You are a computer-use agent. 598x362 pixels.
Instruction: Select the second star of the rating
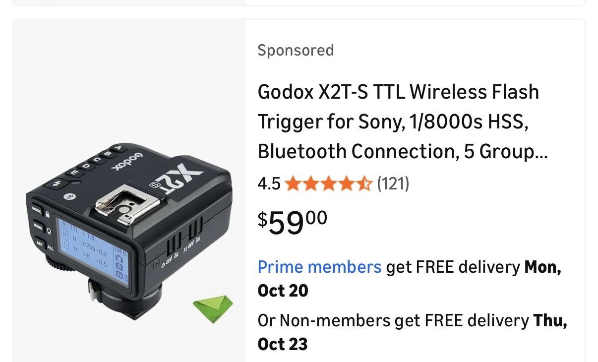[310, 183]
